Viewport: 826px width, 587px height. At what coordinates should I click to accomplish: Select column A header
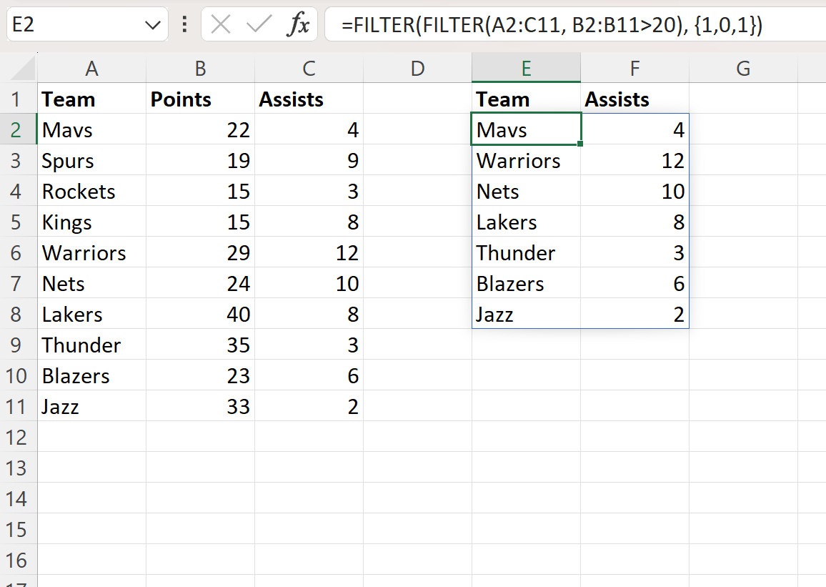[91, 69]
